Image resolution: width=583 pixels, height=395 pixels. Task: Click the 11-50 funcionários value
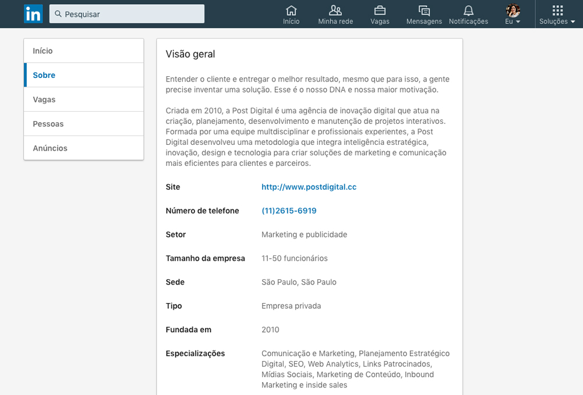click(x=295, y=258)
